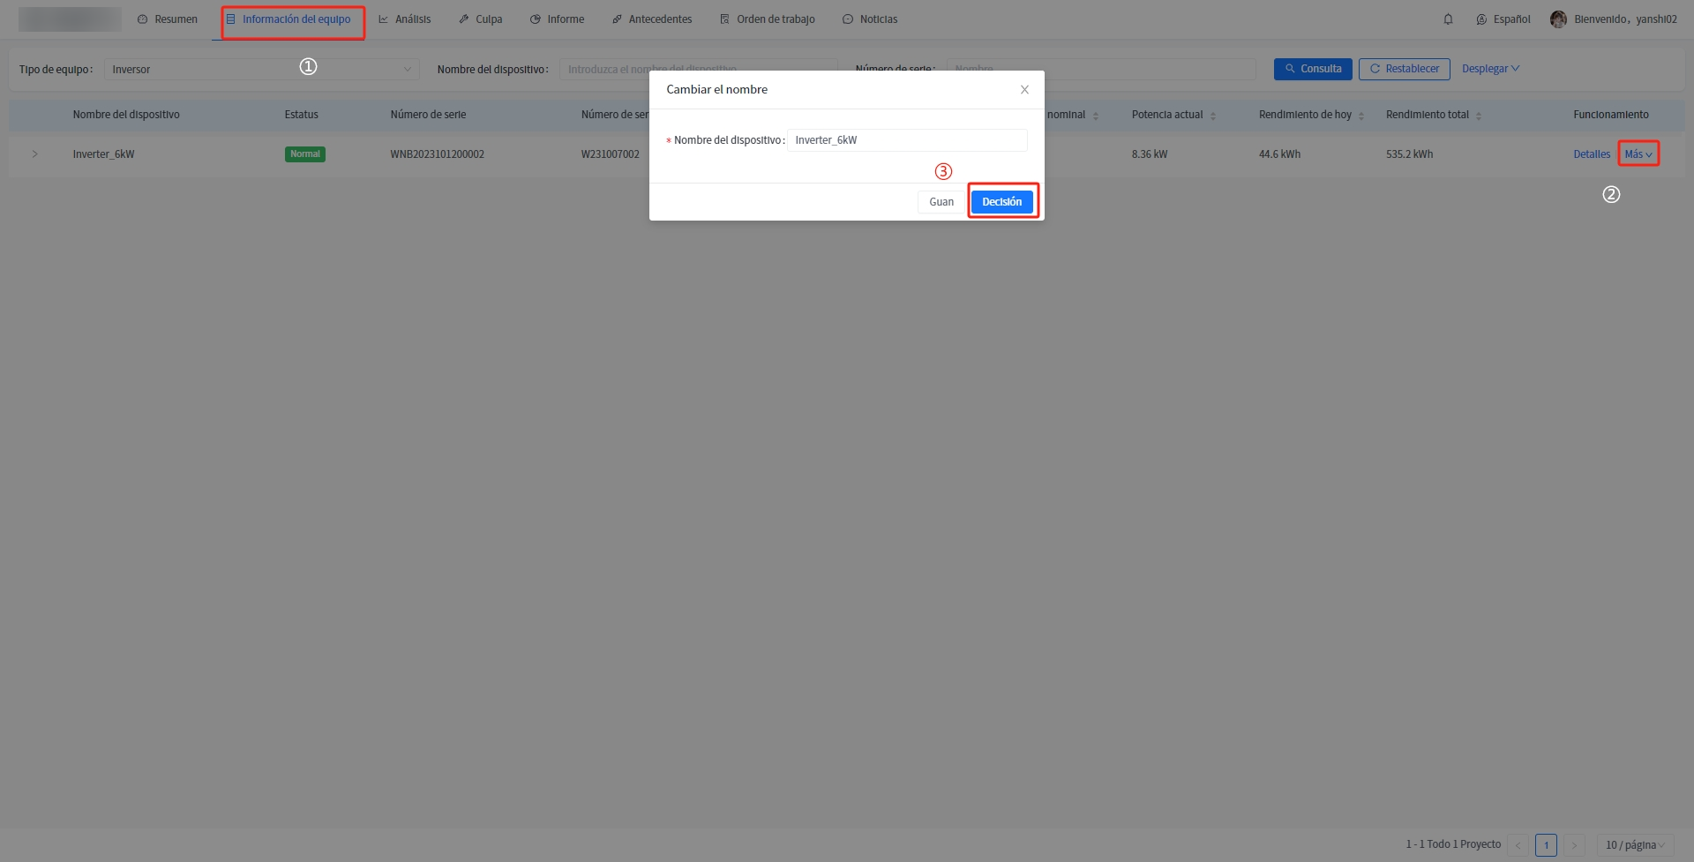Sort by Potencia actual column
This screenshot has width=1694, height=862.
click(1213, 116)
